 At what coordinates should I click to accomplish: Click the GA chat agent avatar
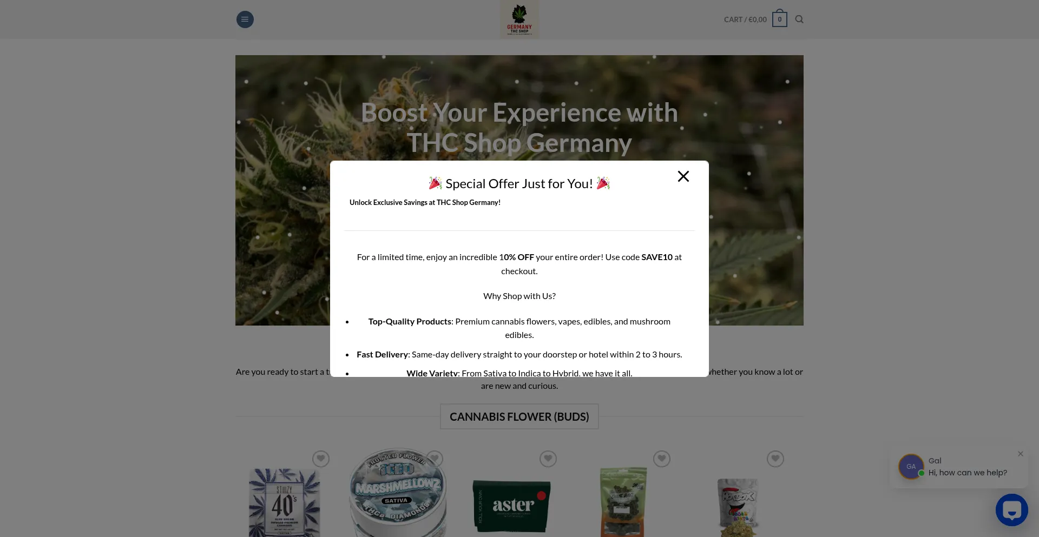(911, 466)
